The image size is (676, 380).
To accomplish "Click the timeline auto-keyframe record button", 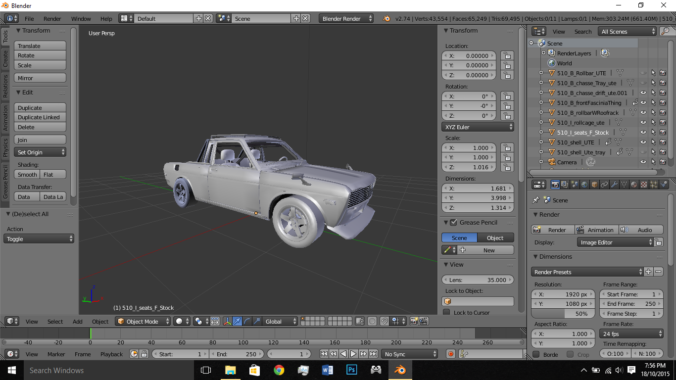I will pos(450,354).
